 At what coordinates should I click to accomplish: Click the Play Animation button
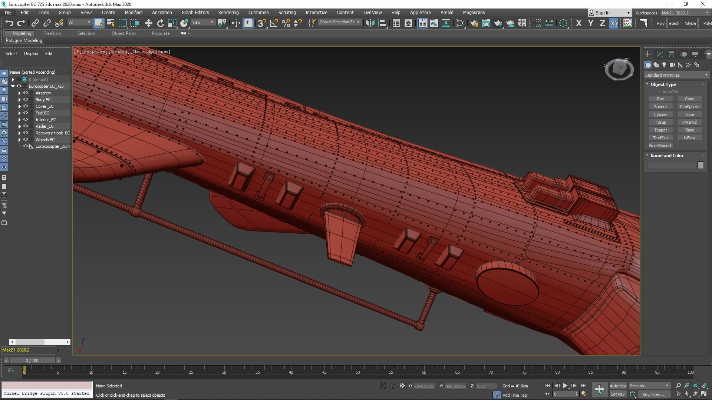click(x=565, y=386)
